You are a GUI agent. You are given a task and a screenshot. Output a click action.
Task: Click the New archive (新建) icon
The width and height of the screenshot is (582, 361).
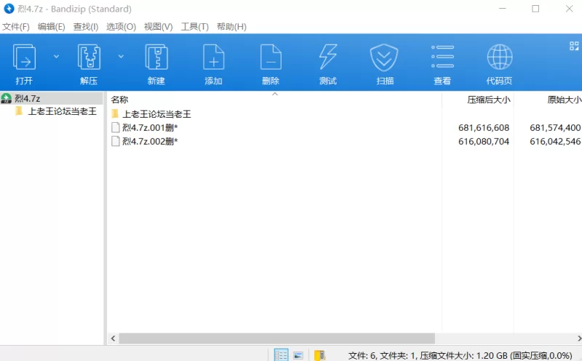click(156, 57)
